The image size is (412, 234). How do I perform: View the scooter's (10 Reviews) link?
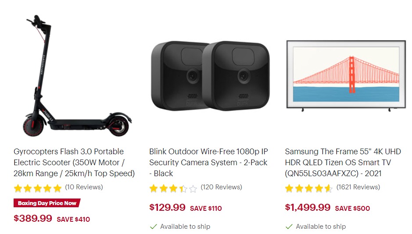pyautogui.click(x=84, y=187)
